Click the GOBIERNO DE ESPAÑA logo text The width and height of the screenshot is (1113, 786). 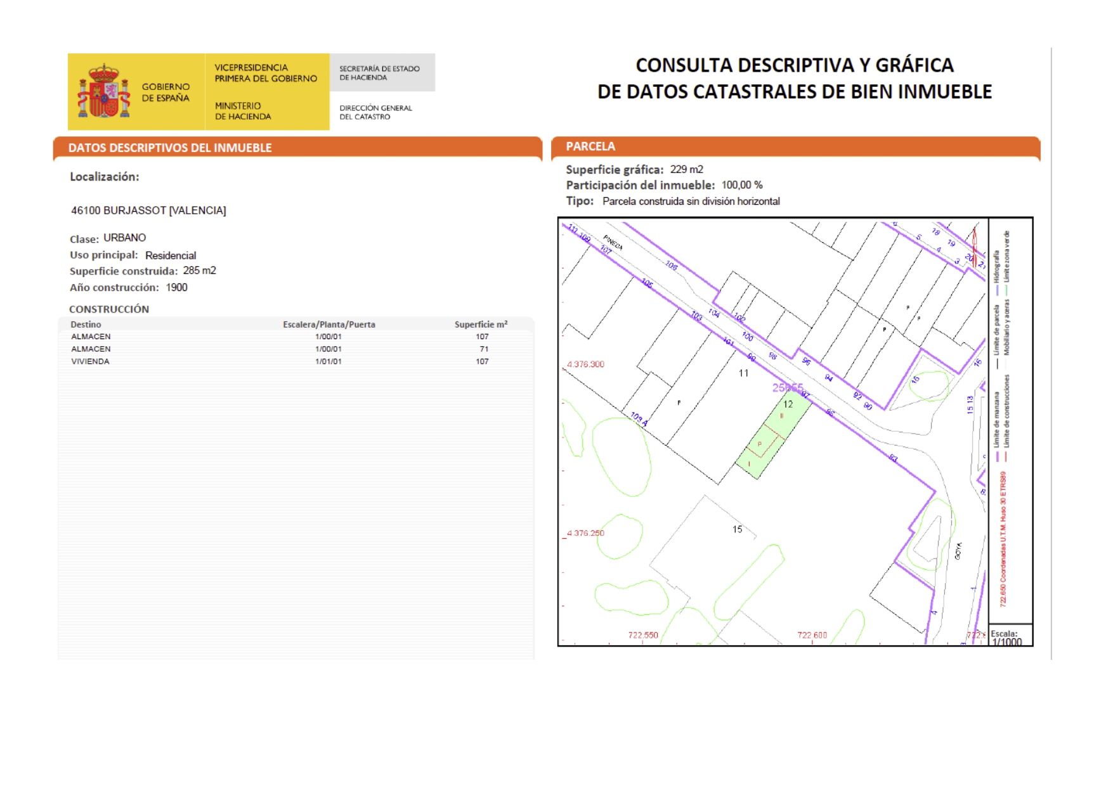click(x=165, y=93)
